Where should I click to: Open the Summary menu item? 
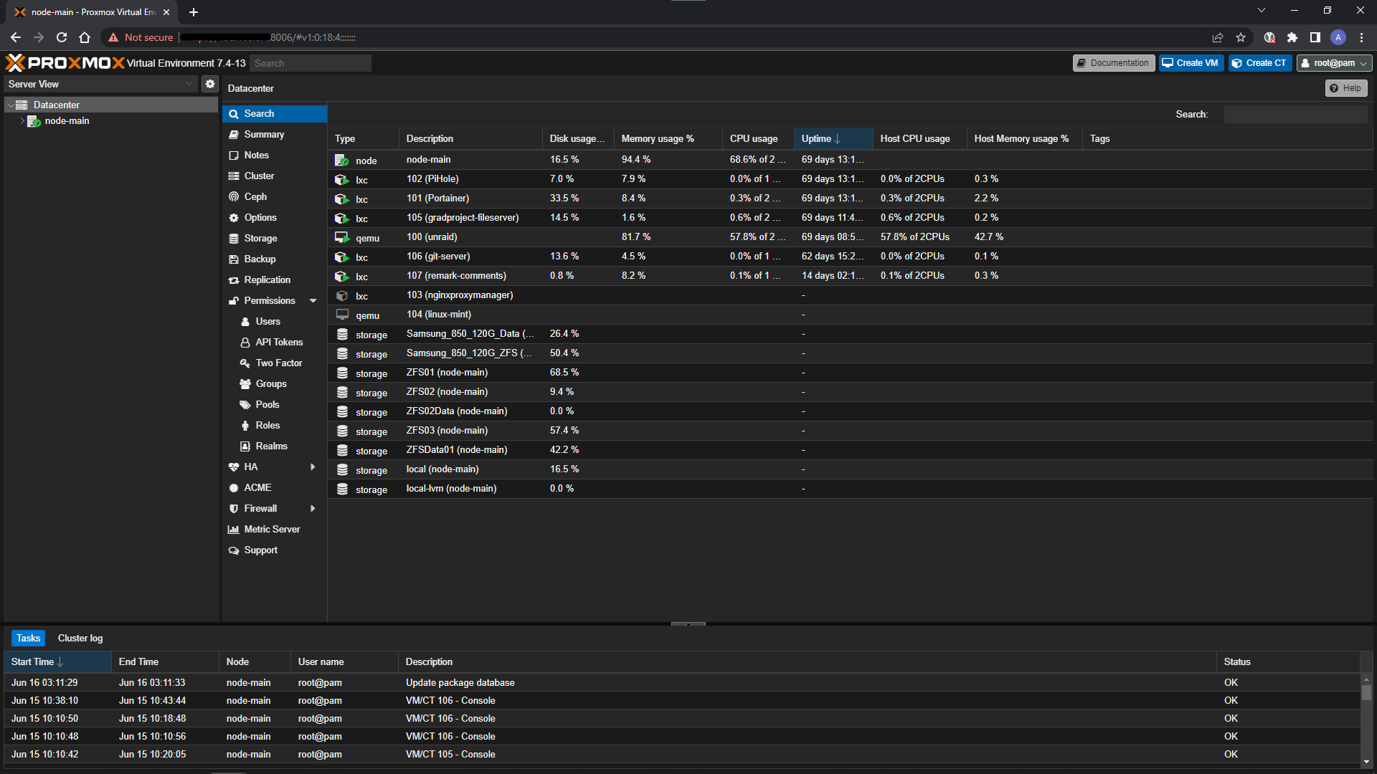[x=274, y=135]
